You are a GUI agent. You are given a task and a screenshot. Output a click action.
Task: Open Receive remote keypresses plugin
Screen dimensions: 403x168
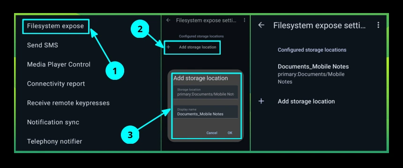point(68,103)
